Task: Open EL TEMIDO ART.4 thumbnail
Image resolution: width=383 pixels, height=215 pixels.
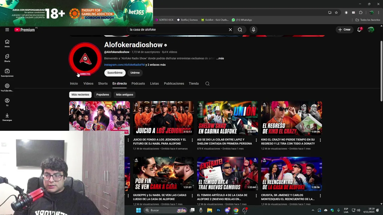Action: coord(227,174)
